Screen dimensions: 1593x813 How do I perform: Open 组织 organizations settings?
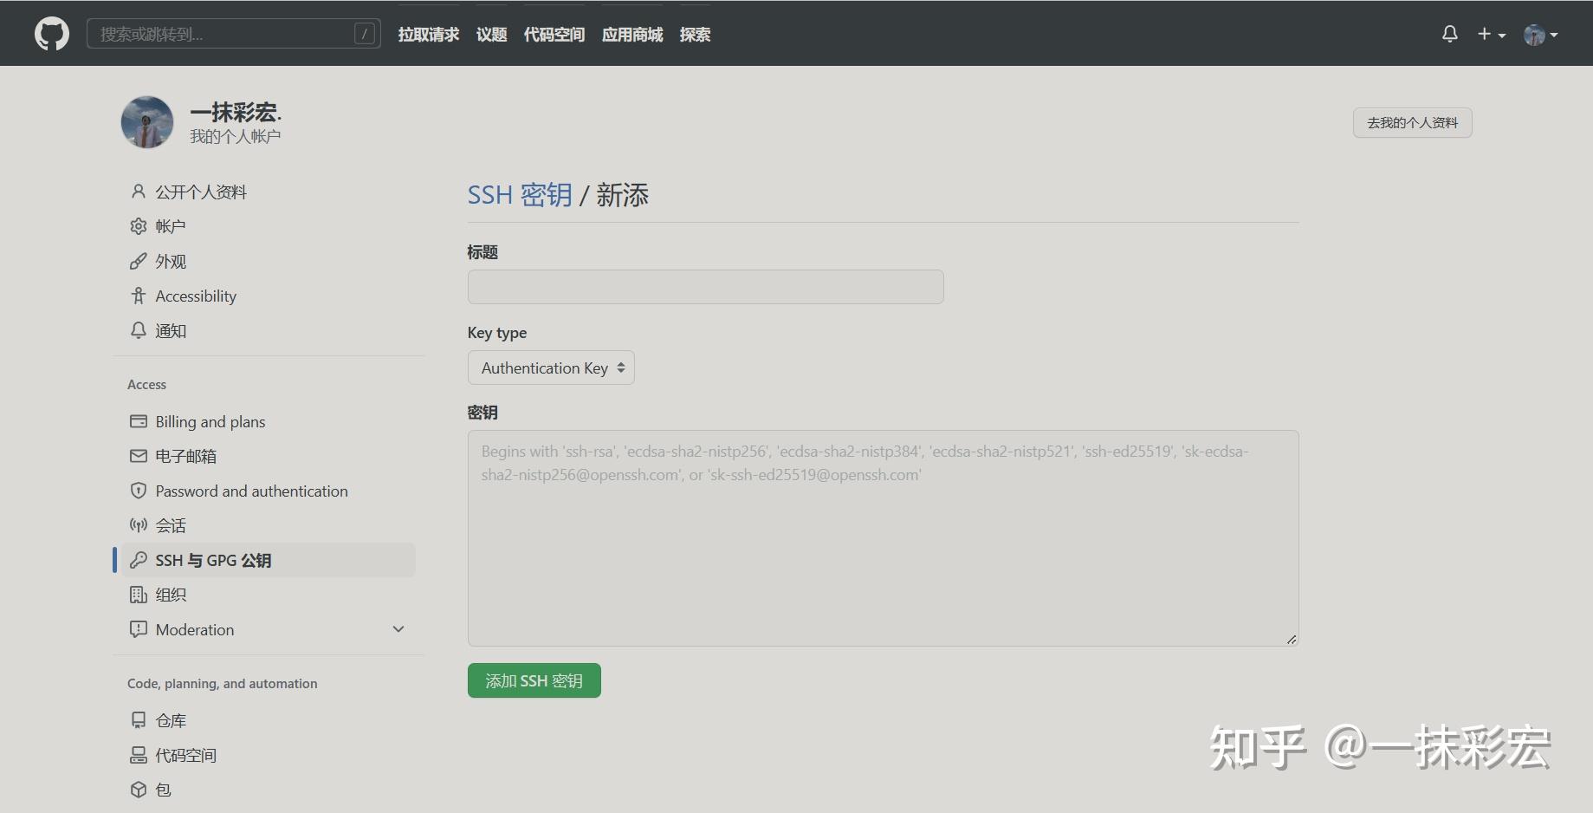[171, 595]
